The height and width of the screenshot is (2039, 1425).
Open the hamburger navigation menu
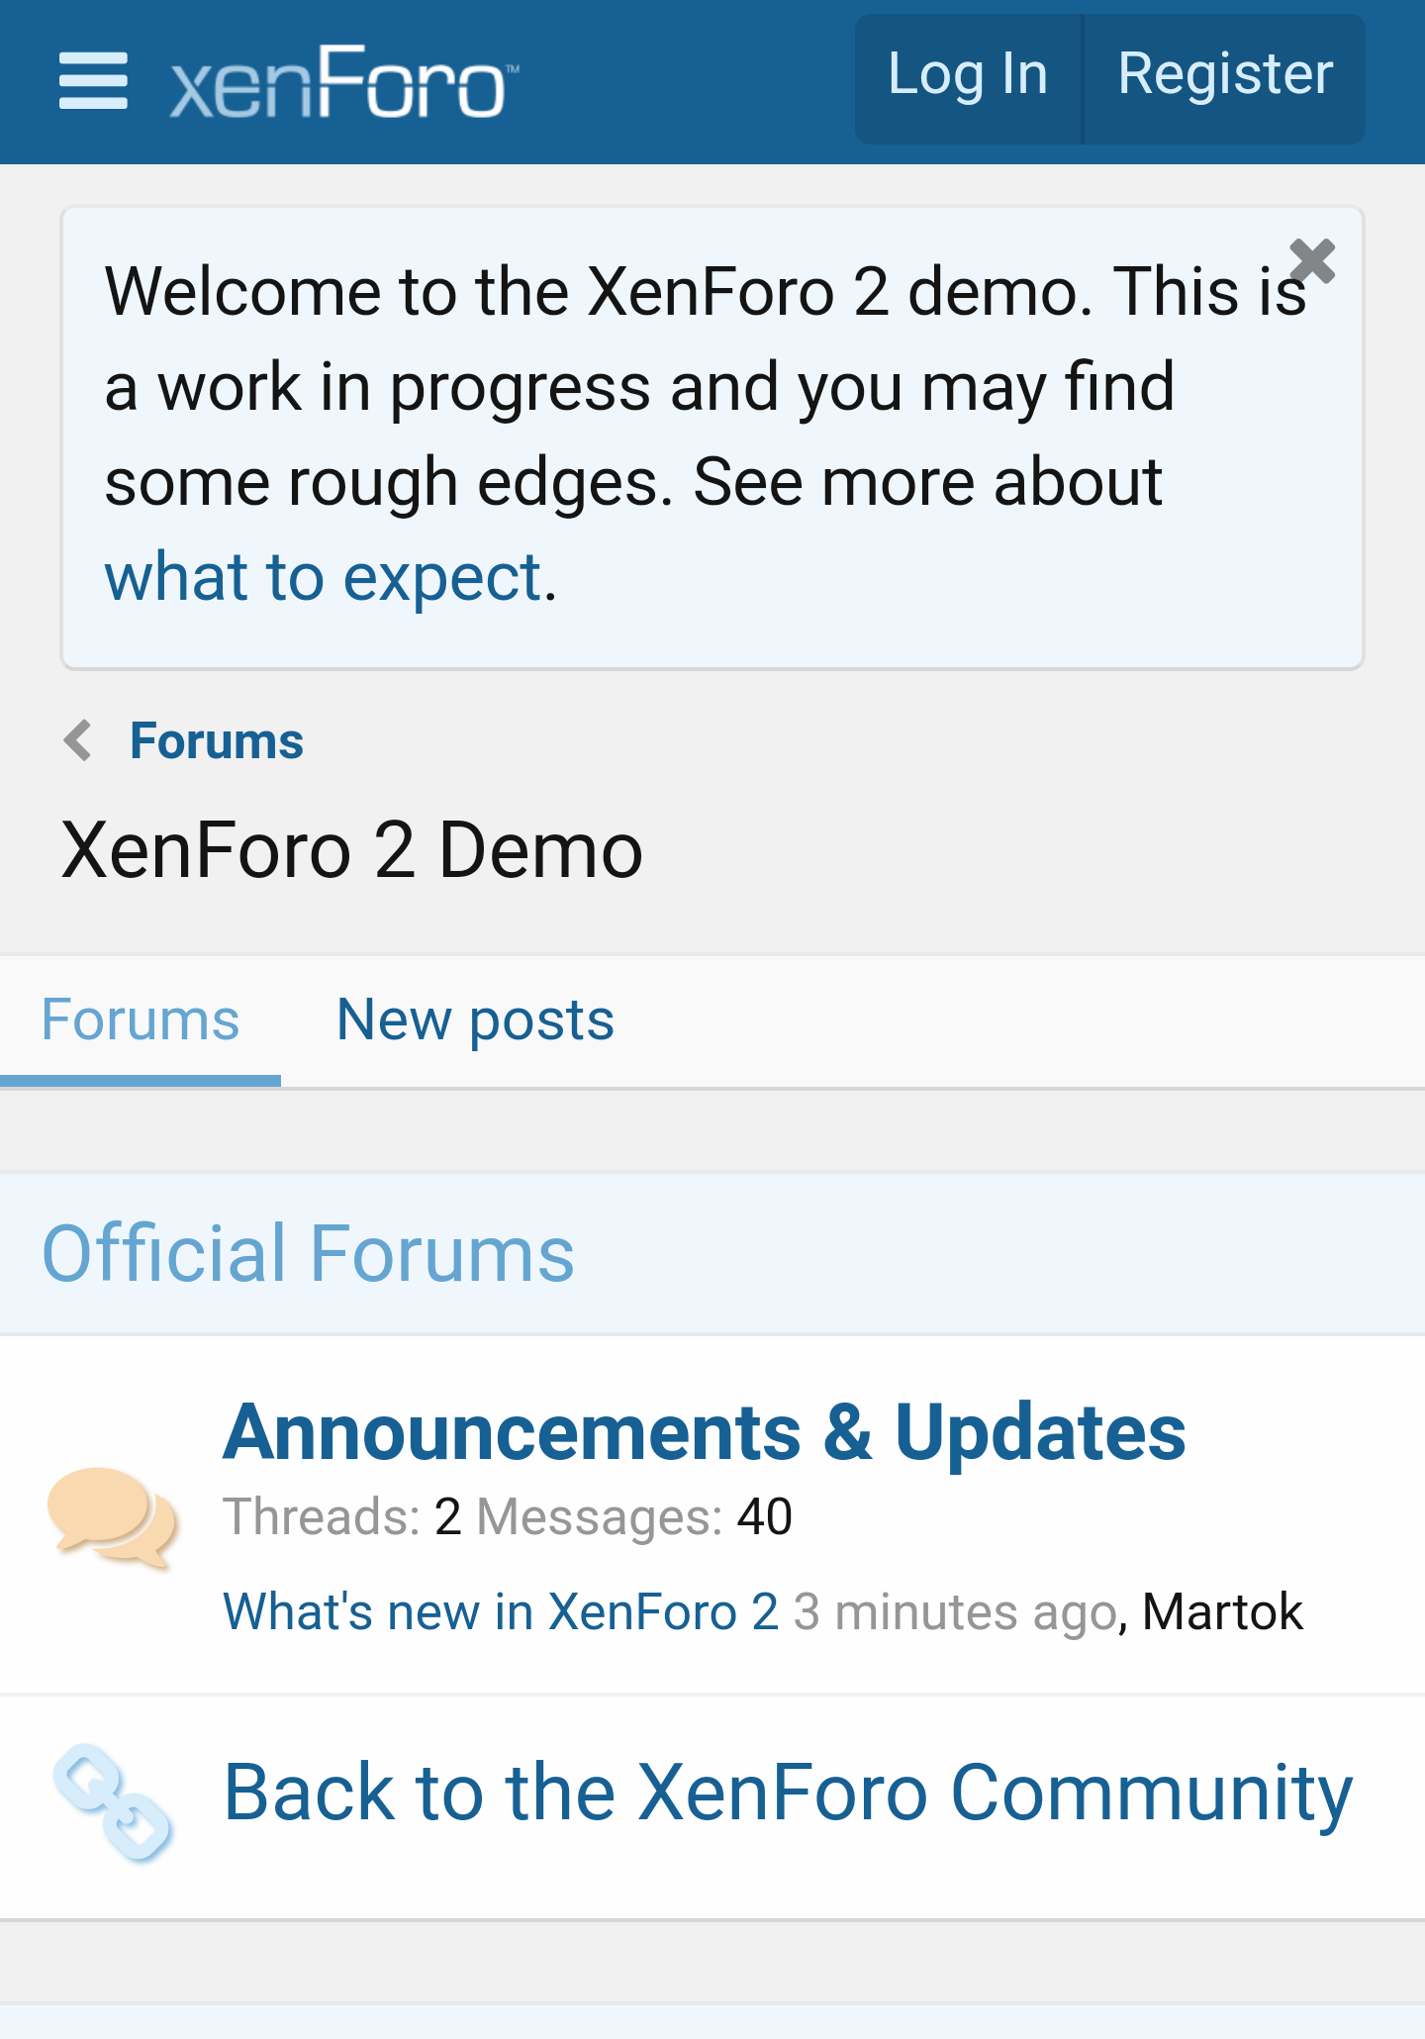(x=93, y=81)
